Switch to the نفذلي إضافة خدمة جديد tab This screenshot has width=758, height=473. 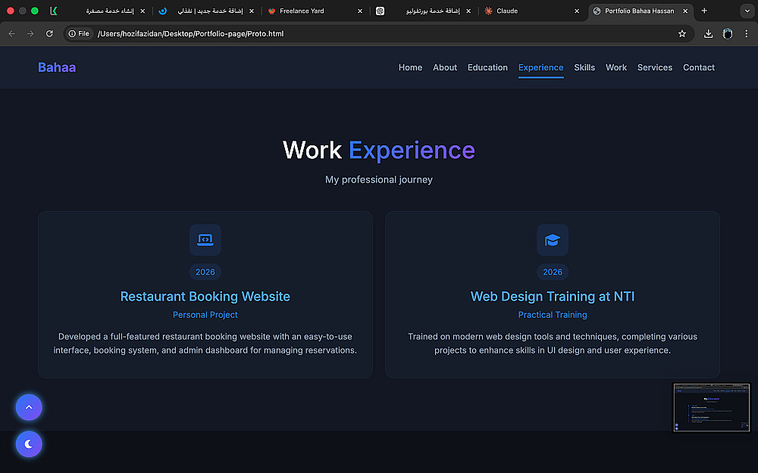coord(207,11)
